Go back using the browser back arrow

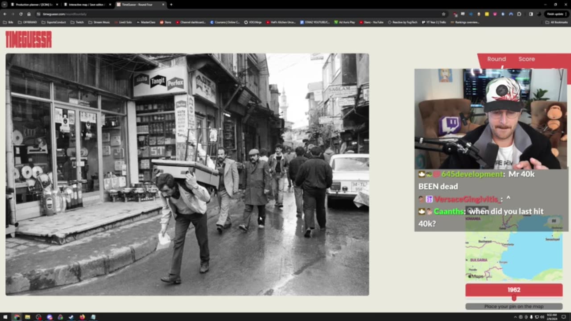click(x=5, y=14)
